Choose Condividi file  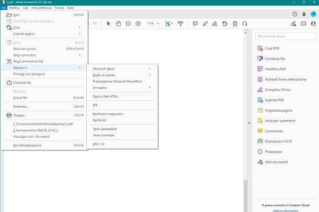[x=44, y=83]
